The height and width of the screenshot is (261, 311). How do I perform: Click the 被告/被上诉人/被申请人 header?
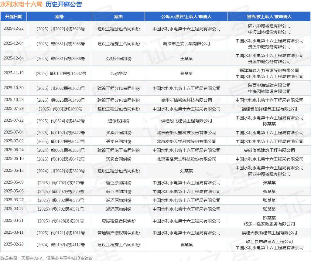[269, 17]
